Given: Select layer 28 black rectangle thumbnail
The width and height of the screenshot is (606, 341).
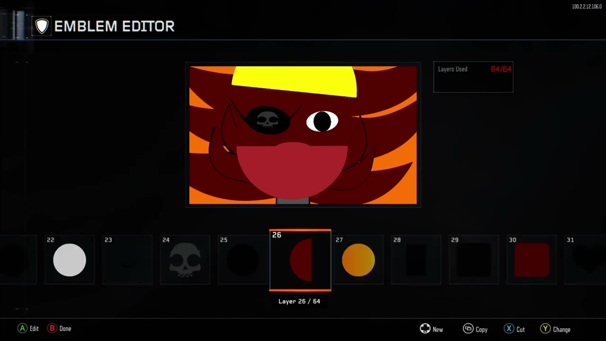Looking at the screenshot, I should click(x=416, y=260).
